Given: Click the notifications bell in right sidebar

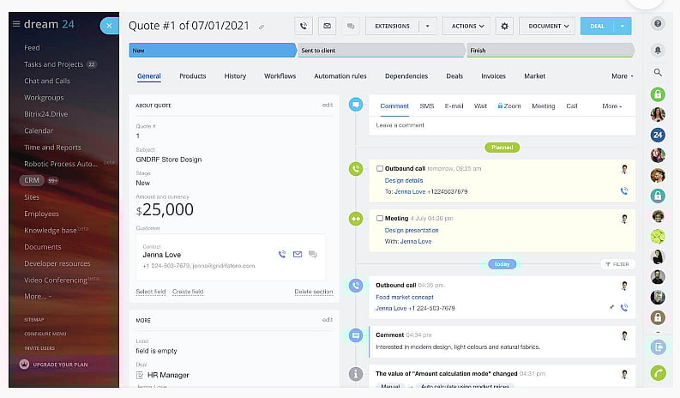Looking at the screenshot, I should [658, 51].
